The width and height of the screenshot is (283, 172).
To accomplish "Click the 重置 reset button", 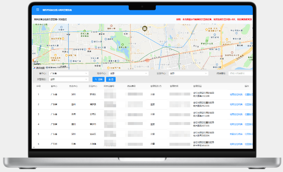I will click(111, 79).
